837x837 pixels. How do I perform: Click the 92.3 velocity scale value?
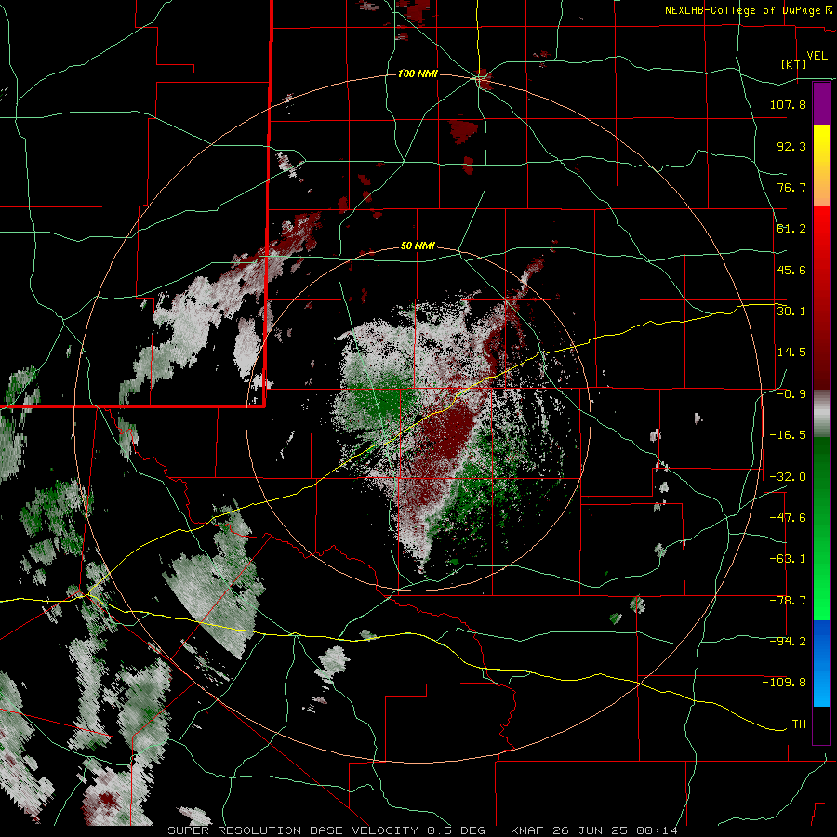[791, 146]
